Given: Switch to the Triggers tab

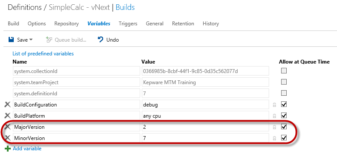Looking at the screenshot, I should pyautogui.click(x=128, y=24).
